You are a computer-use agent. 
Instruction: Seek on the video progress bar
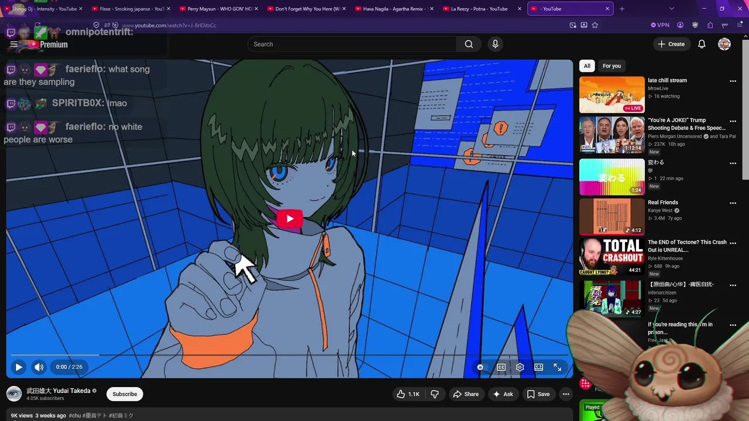click(x=290, y=355)
